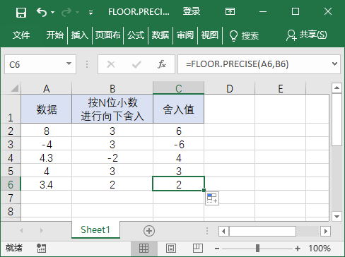Click the vertical scroll up arrow
345x257 pixels.
point(337,88)
